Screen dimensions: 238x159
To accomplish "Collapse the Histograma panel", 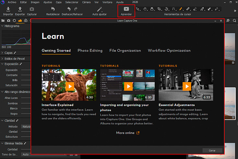I will click(2, 26).
